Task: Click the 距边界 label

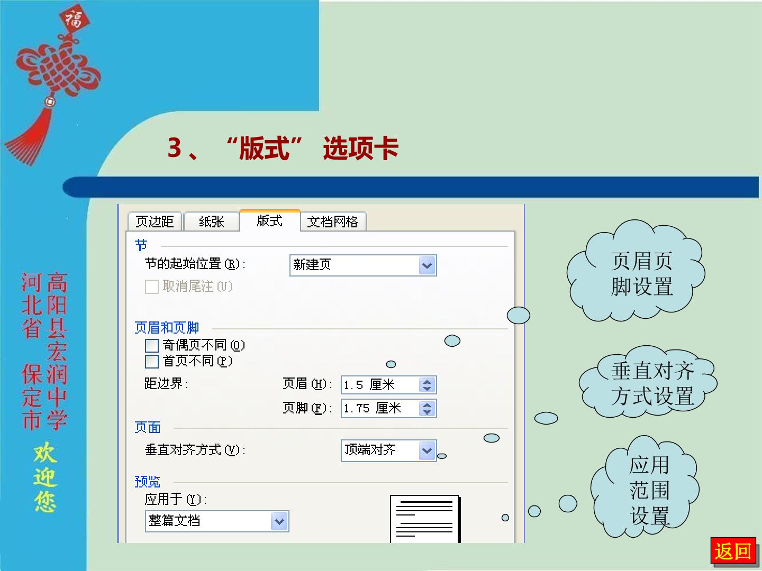Action: tap(166, 384)
